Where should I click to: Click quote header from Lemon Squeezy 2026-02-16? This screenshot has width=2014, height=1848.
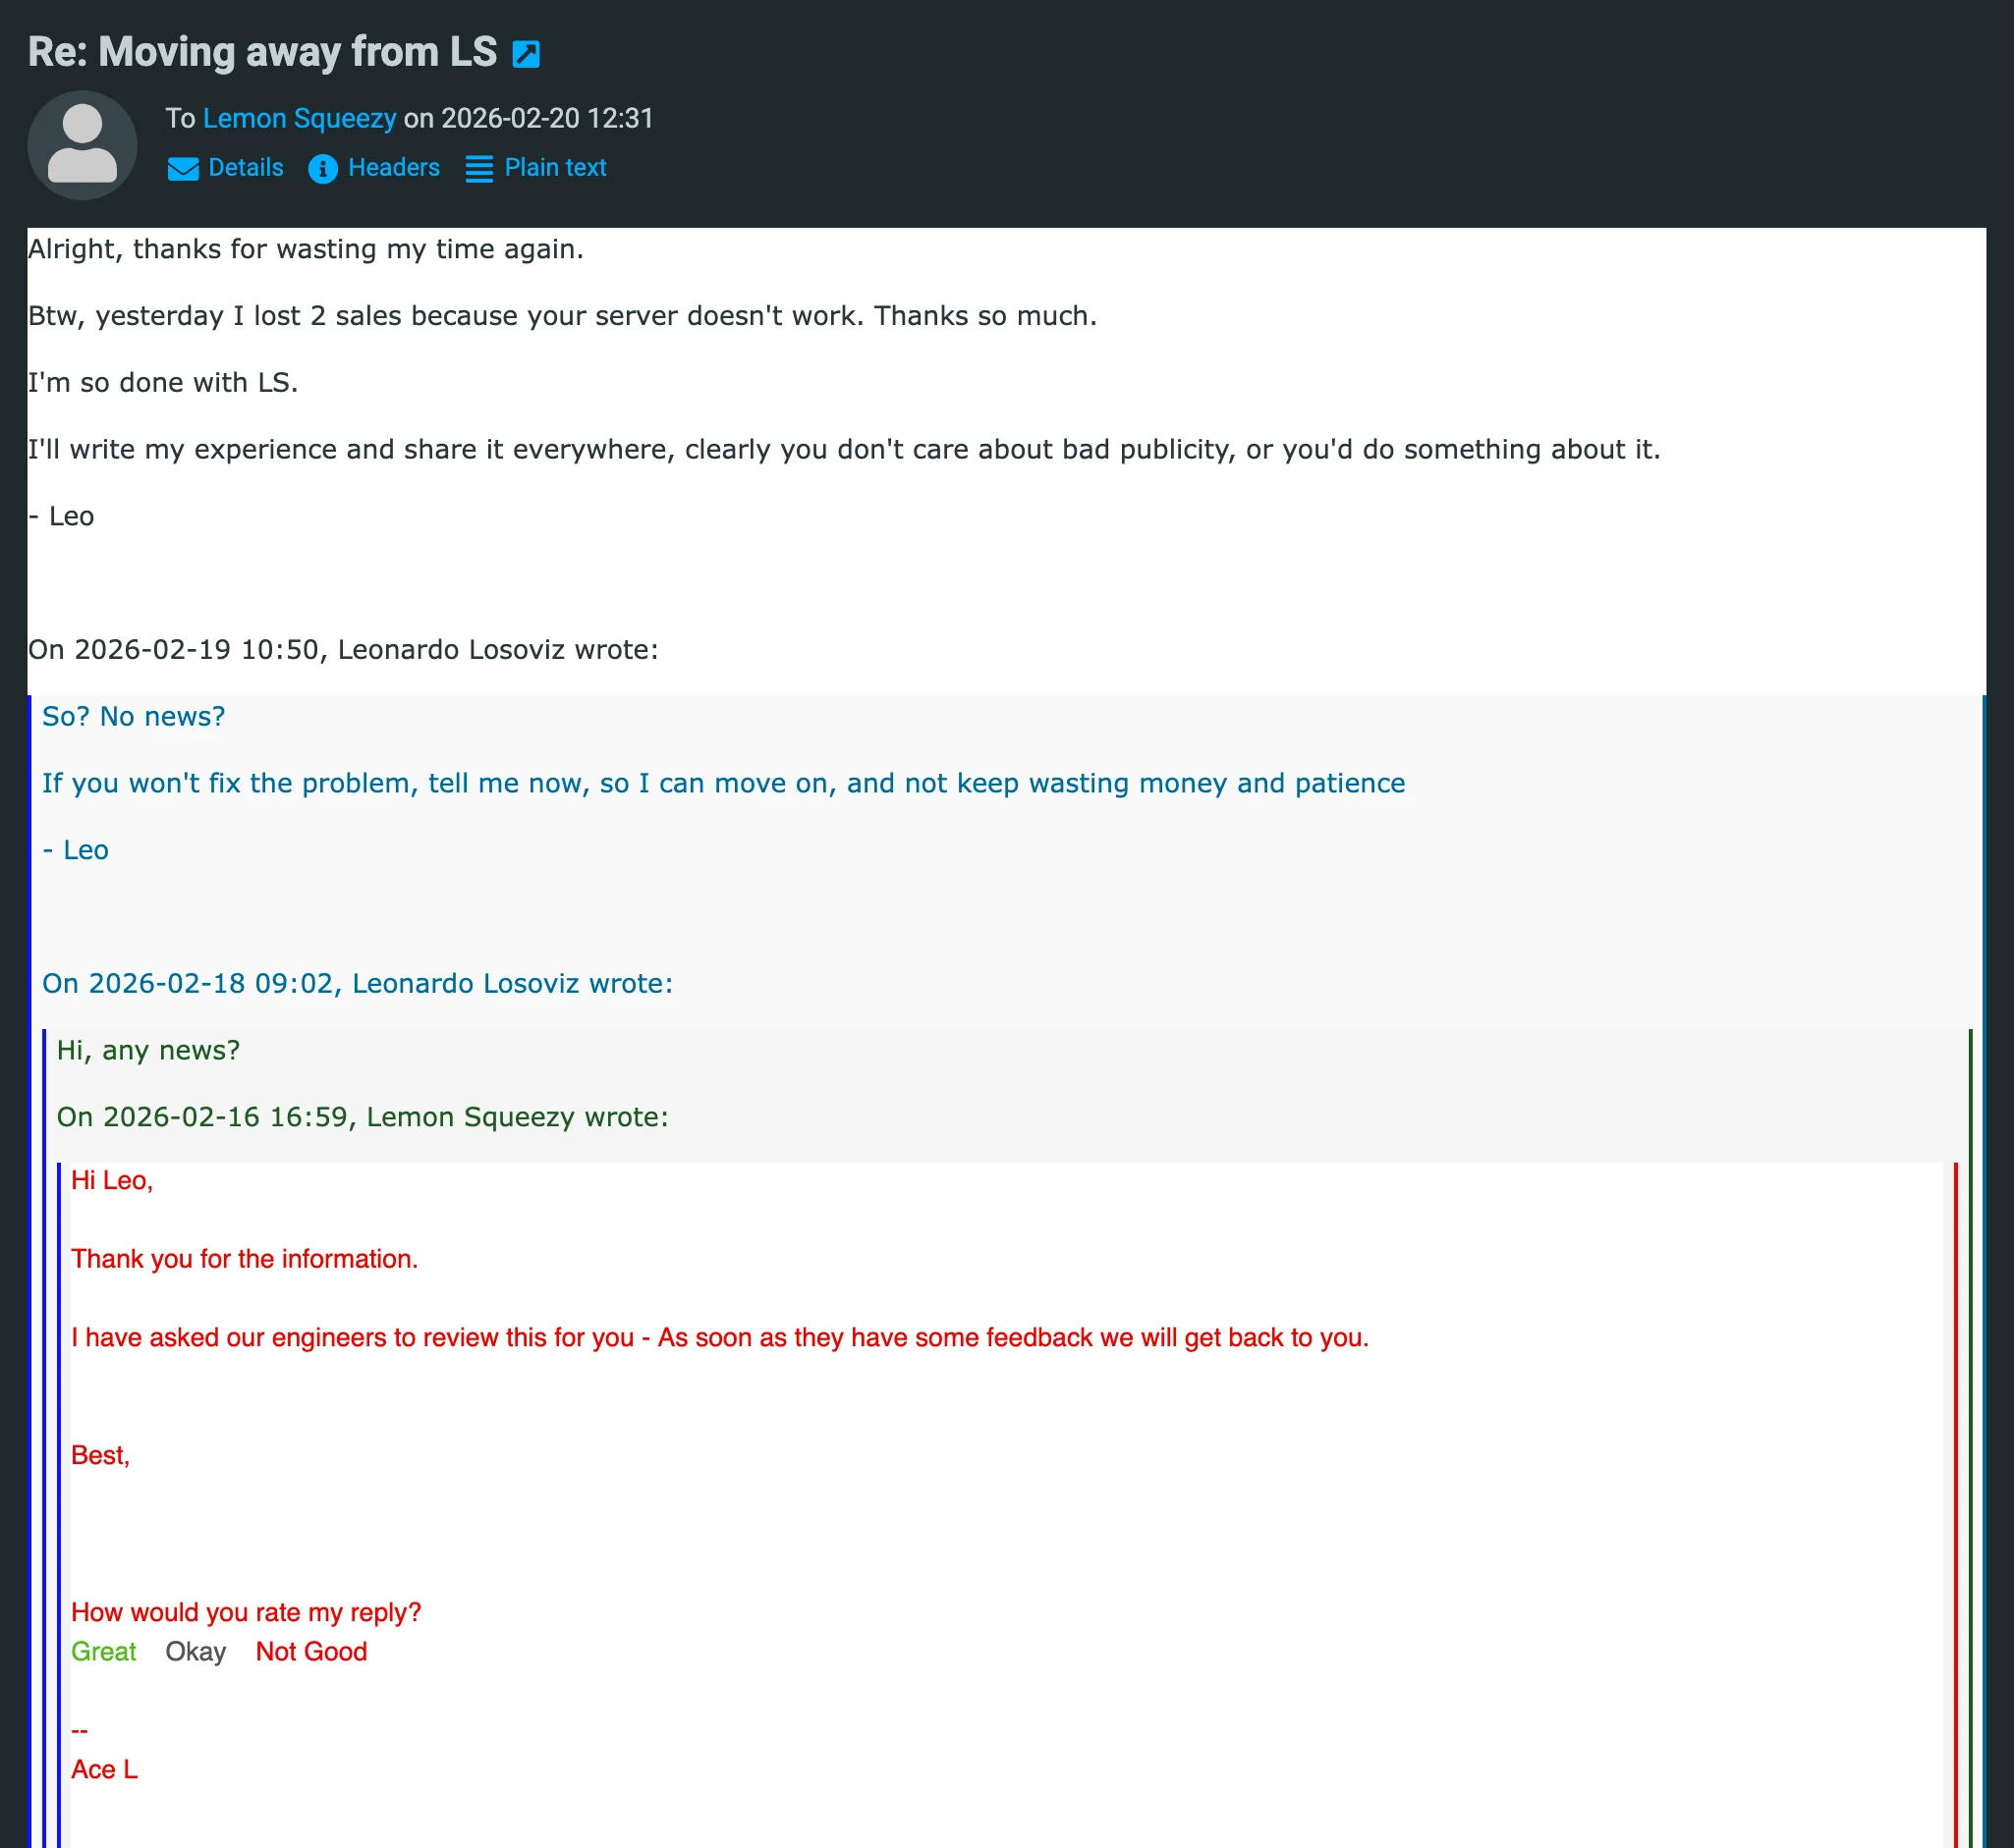363,1117
